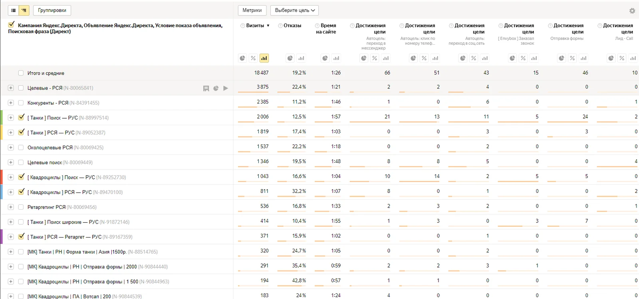
Task: Show percent for the номеру телефона goal column
Action: pos(424,58)
